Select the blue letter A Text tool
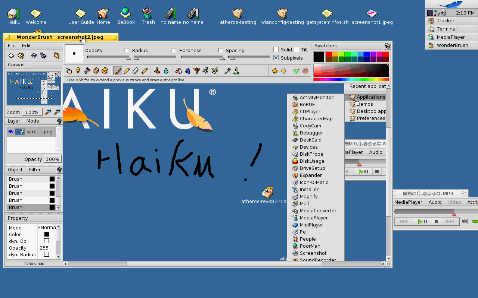Image resolution: width=478 pixels, height=298 pixels. pos(187,70)
